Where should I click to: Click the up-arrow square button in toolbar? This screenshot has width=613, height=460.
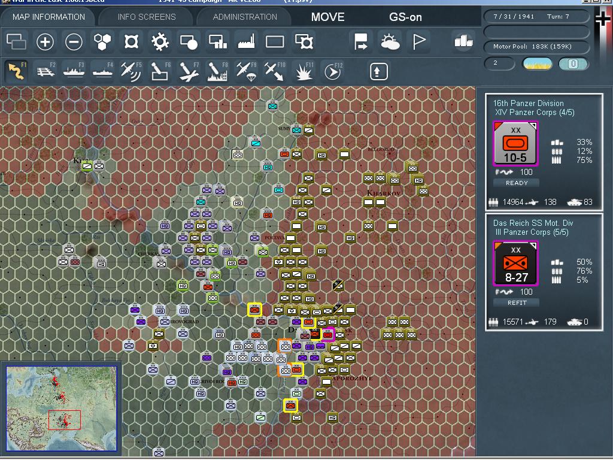point(378,71)
